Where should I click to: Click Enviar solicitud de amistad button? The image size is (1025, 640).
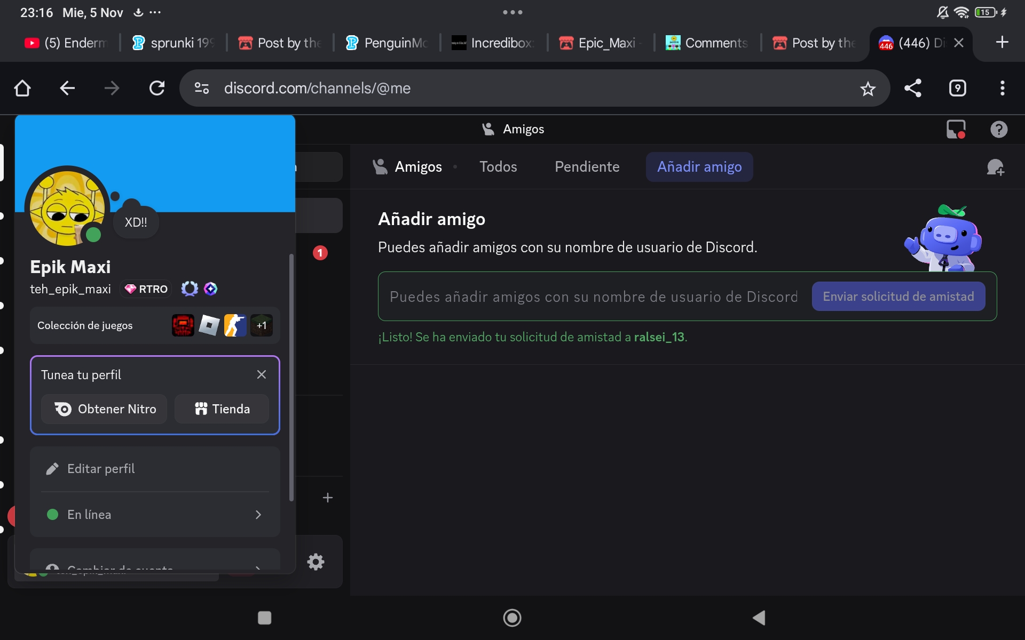pos(898,297)
